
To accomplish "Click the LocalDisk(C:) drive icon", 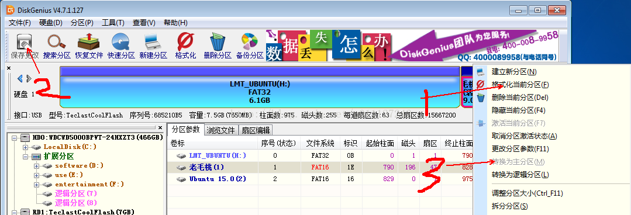I will pos(37,147).
